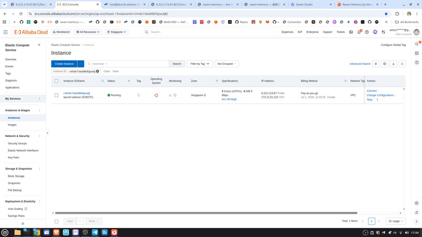Open the Not Grouped dropdown
The height and width of the screenshot is (237, 422).
coord(227,64)
